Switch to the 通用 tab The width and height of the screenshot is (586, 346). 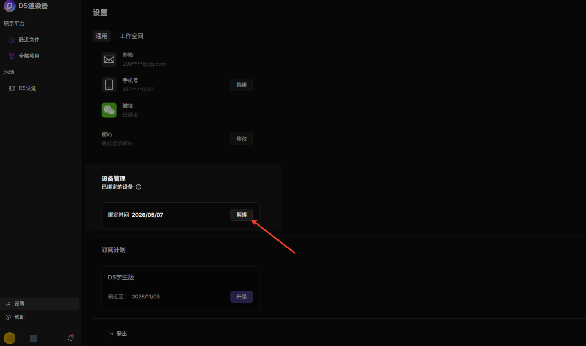[x=101, y=36]
